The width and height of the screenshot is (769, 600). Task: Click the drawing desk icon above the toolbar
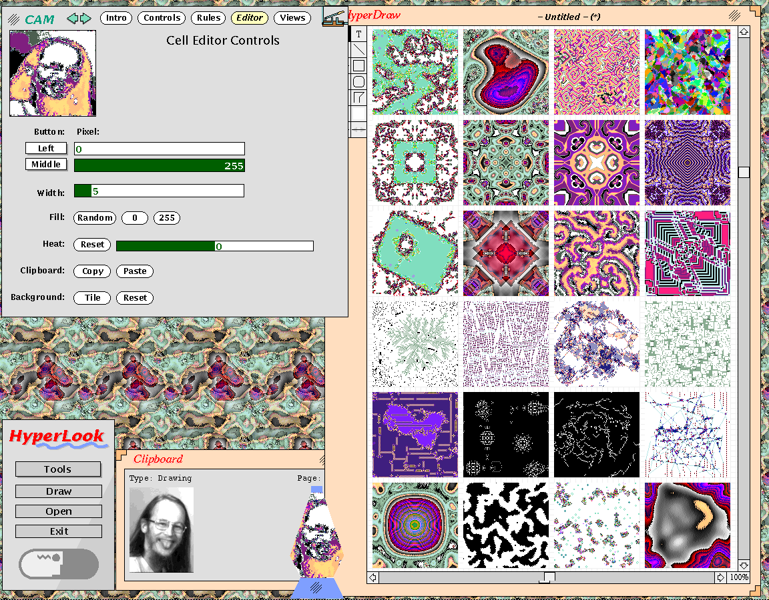[334, 17]
